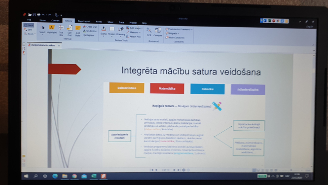
Task: Click the Print quick access icon
Action: click(x=38, y=15)
